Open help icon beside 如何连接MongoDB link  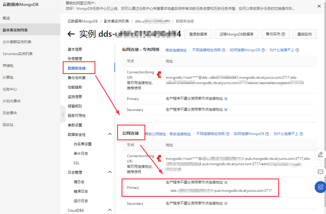click(x=264, y=50)
